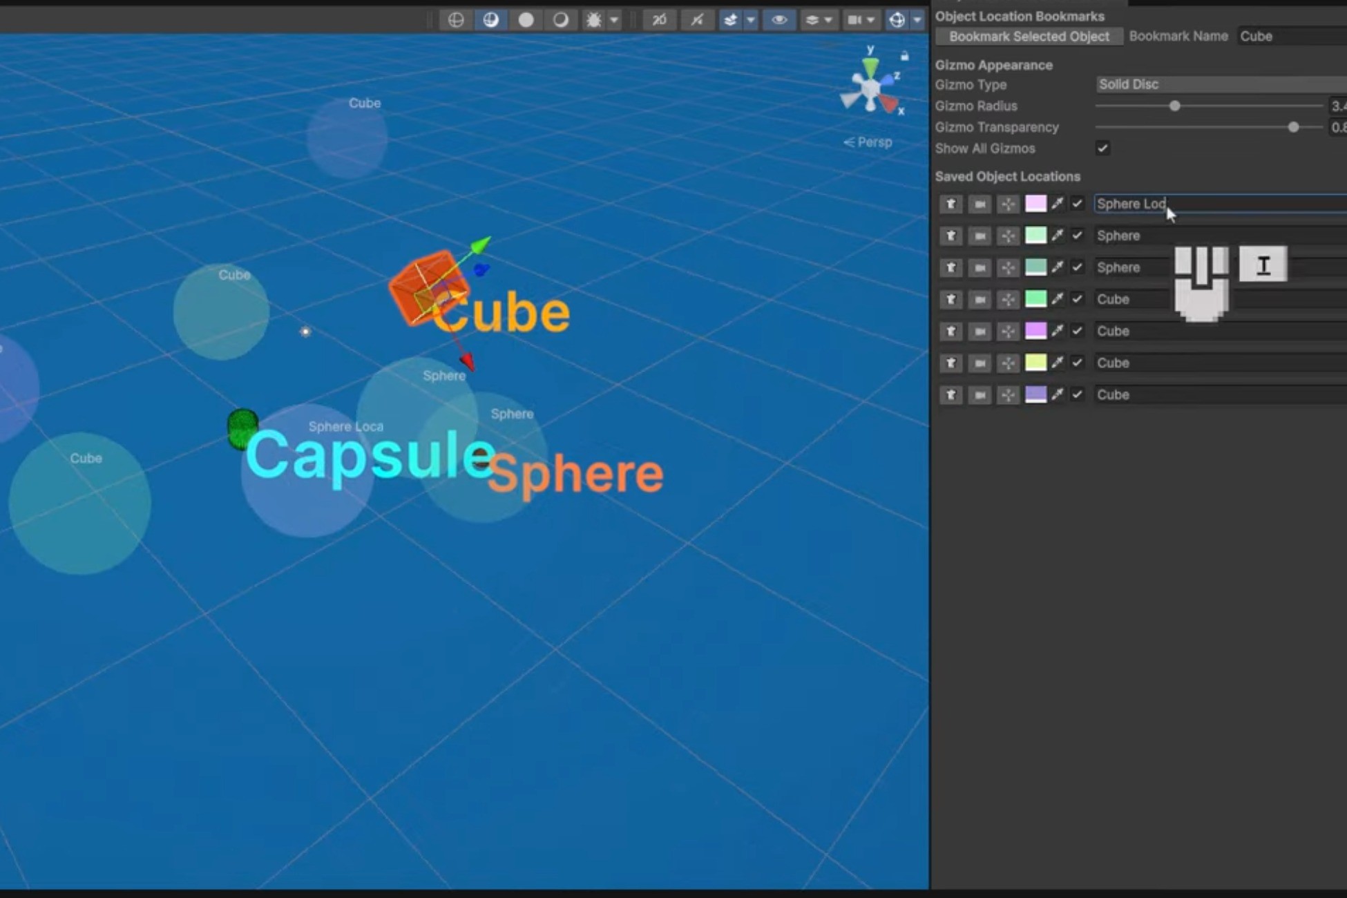Uncheck the Show All Gizmos checkbox
Viewport: 1347px width, 898px height.
pyautogui.click(x=1102, y=148)
